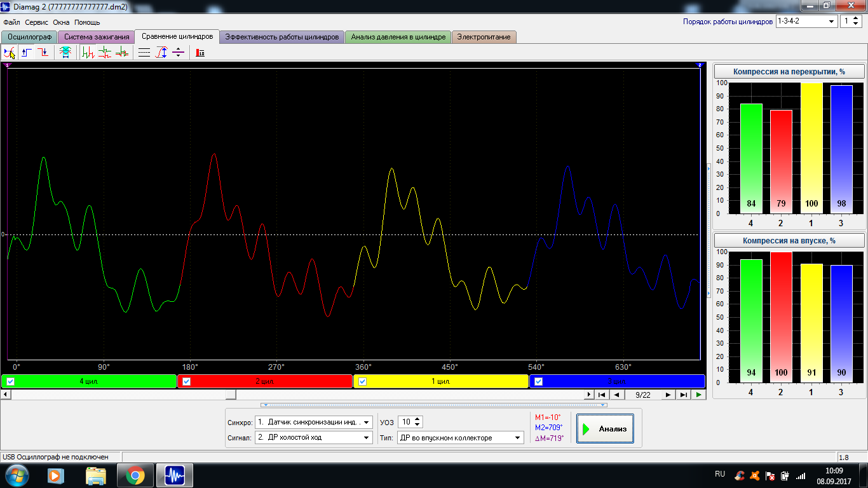Click the CCleaner tray icon

pos(739,475)
